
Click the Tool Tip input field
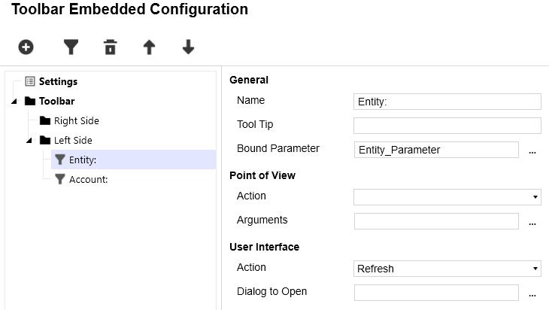tap(447, 126)
